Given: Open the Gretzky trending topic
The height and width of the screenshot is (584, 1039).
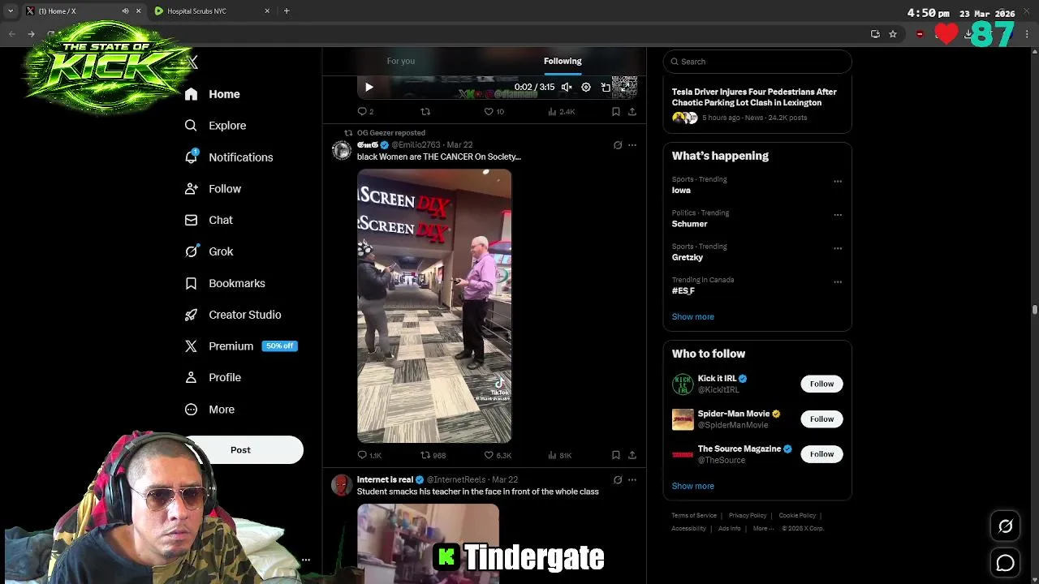Looking at the screenshot, I should (757, 251).
